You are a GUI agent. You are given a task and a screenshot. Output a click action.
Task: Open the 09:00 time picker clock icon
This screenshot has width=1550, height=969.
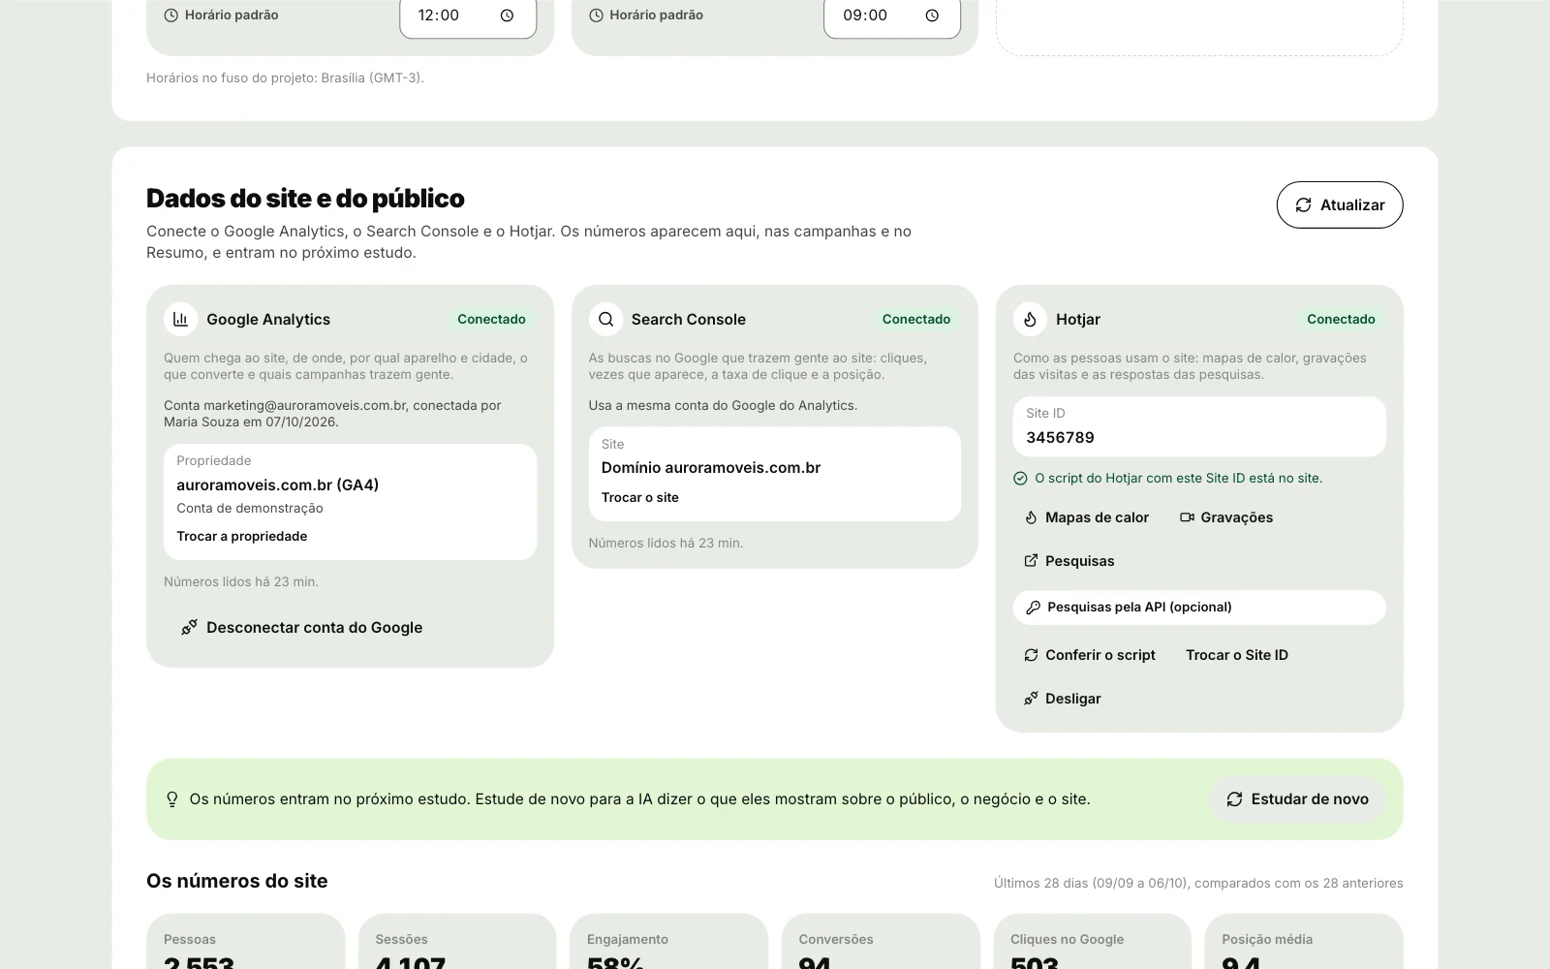tap(932, 16)
